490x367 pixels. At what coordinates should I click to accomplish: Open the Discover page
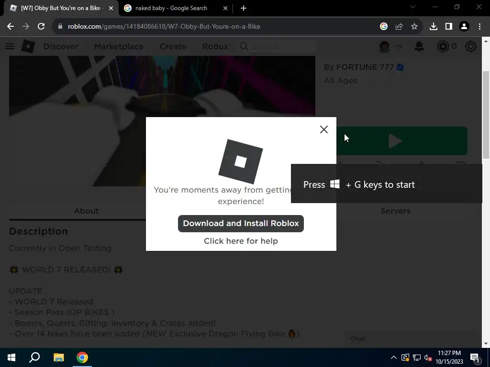(61, 46)
